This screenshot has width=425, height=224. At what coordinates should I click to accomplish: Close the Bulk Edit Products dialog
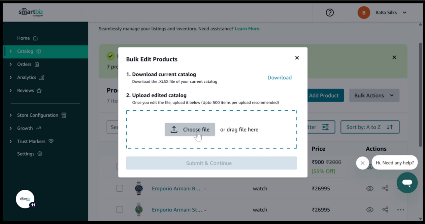[297, 58]
